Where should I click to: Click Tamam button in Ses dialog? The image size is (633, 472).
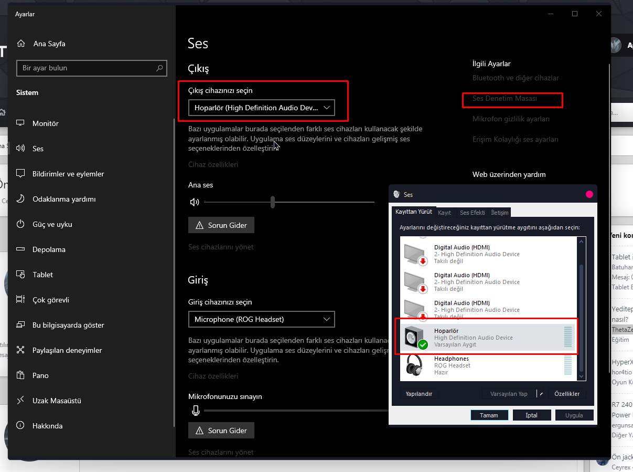(489, 415)
